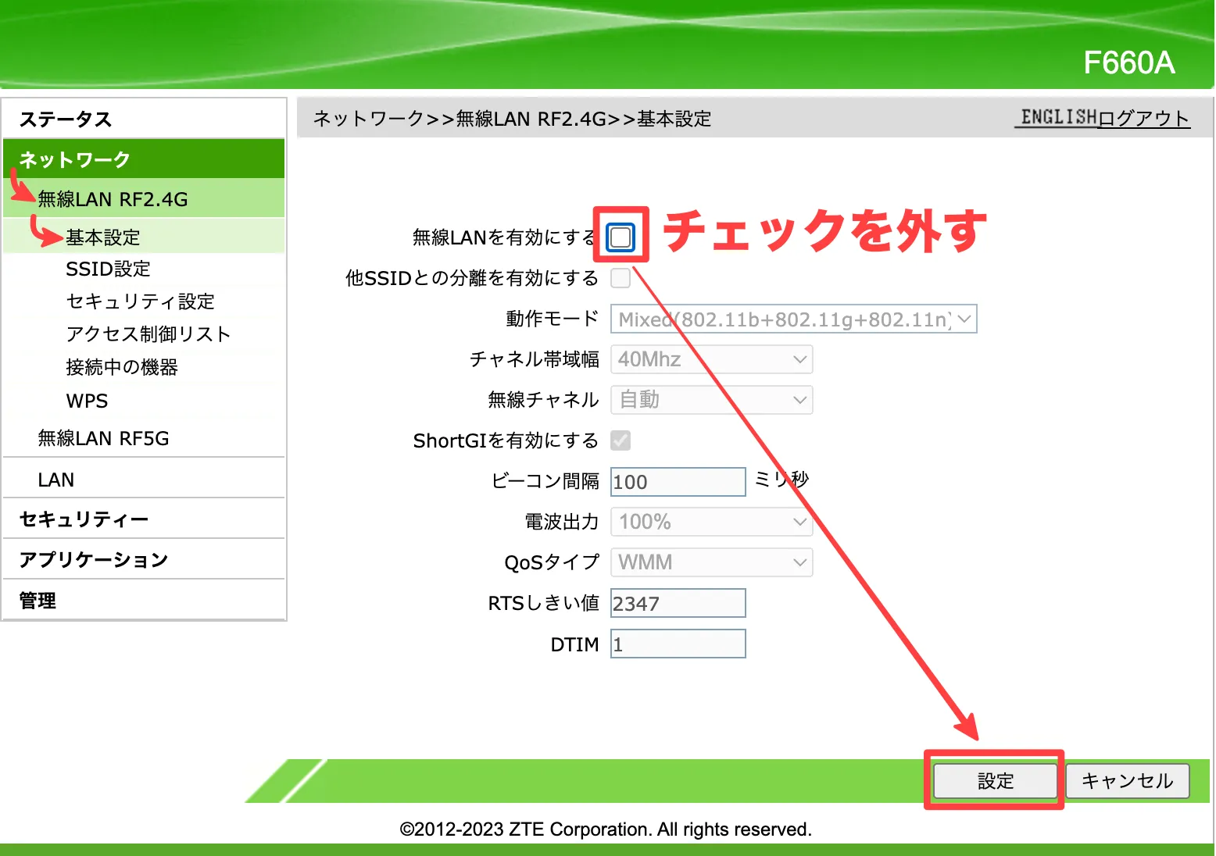
Task: Open セキュリティ設定 page
Action: pos(140,301)
